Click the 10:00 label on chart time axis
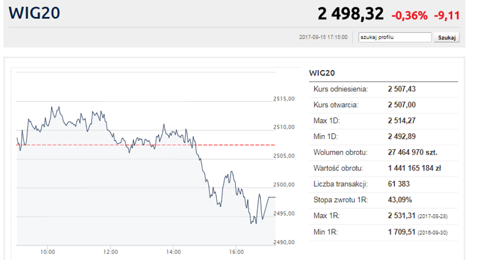Viewport: 479px width, 260px height. coord(48,251)
